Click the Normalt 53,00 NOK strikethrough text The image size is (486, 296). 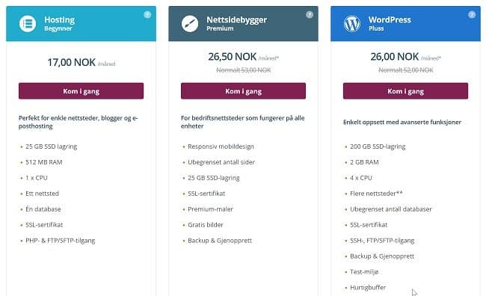pos(243,70)
